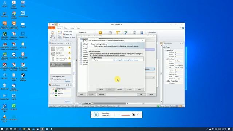Collapse the Attributes section in Properties
The image size is (233, 131).
(165, 59)
